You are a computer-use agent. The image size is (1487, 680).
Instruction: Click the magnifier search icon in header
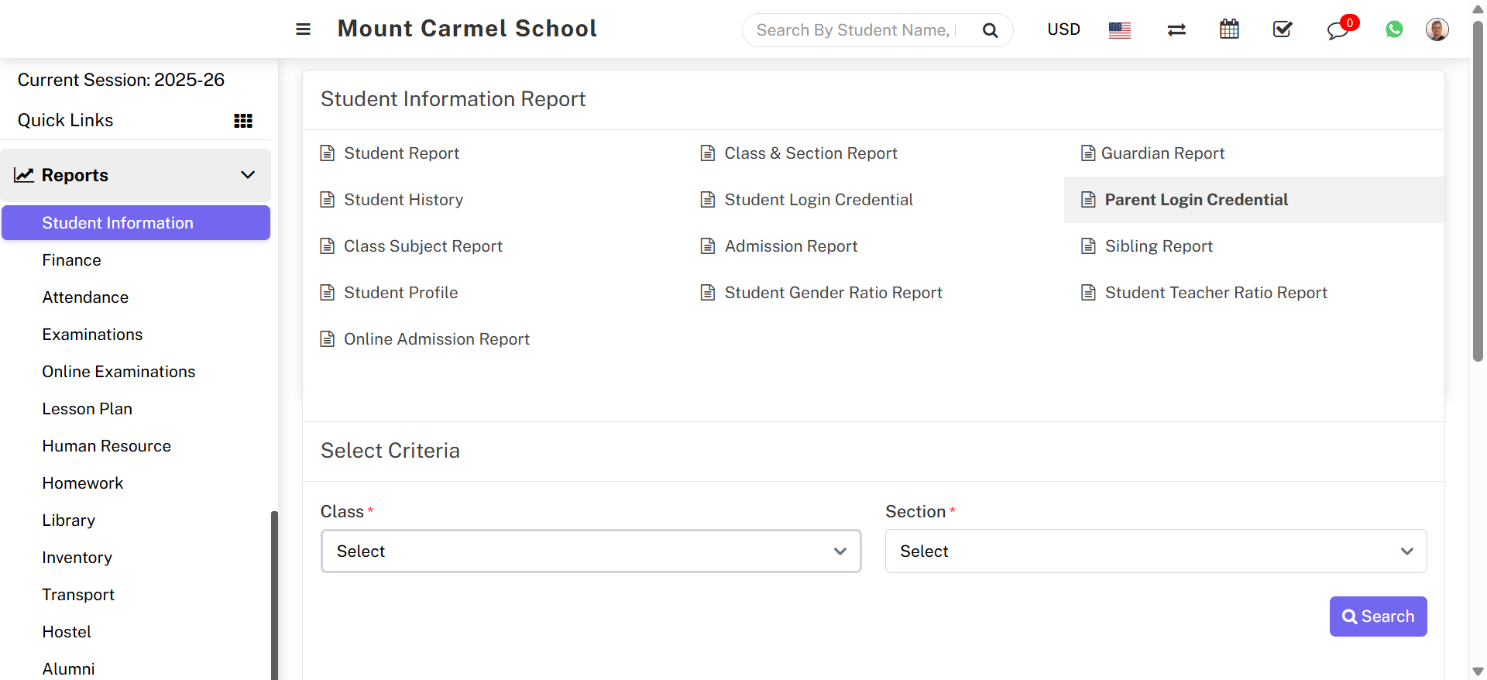coord(990,30)
